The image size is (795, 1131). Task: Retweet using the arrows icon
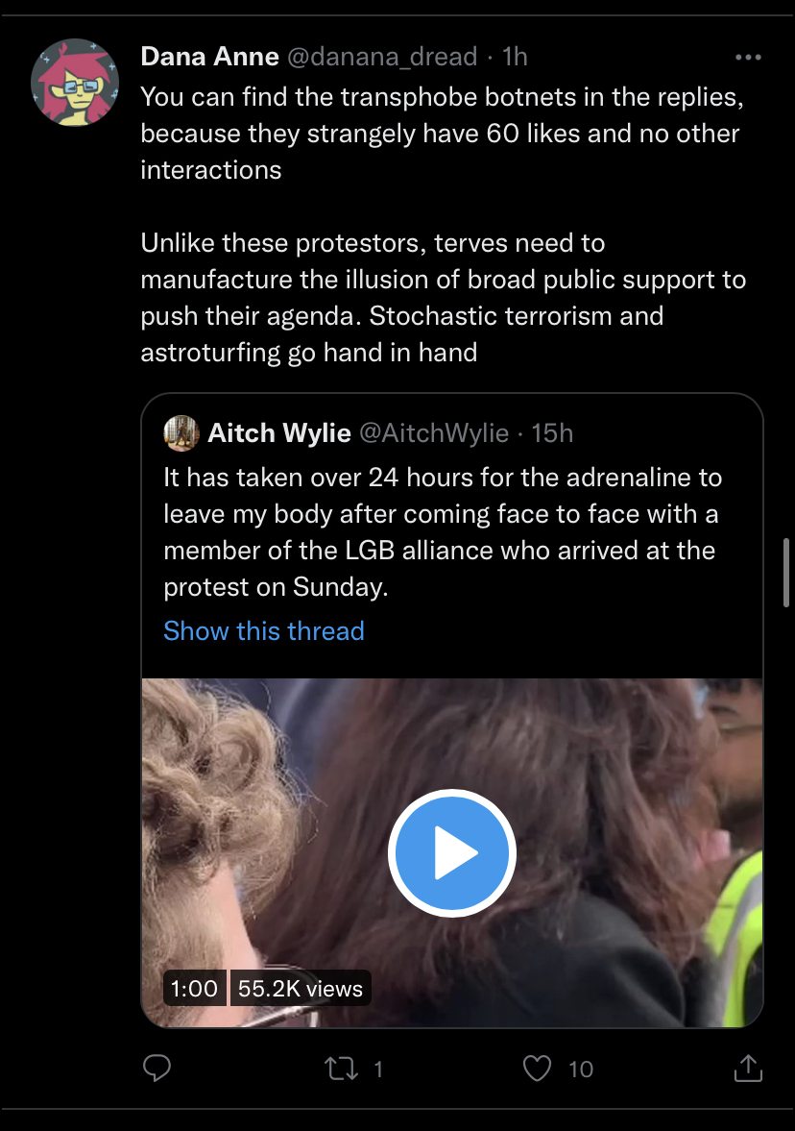pyautogui.click(x=341, y=1069)
